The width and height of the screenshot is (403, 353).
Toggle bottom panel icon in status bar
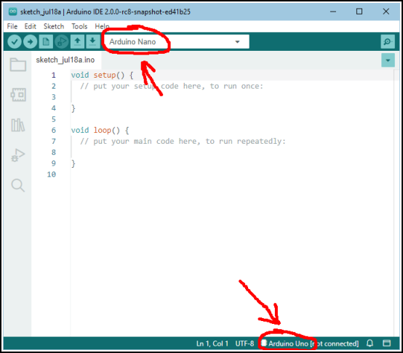pyautogui.click(x=386, y=344)
